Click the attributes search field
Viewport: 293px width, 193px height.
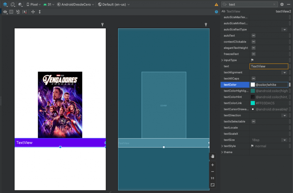point(250,4)
